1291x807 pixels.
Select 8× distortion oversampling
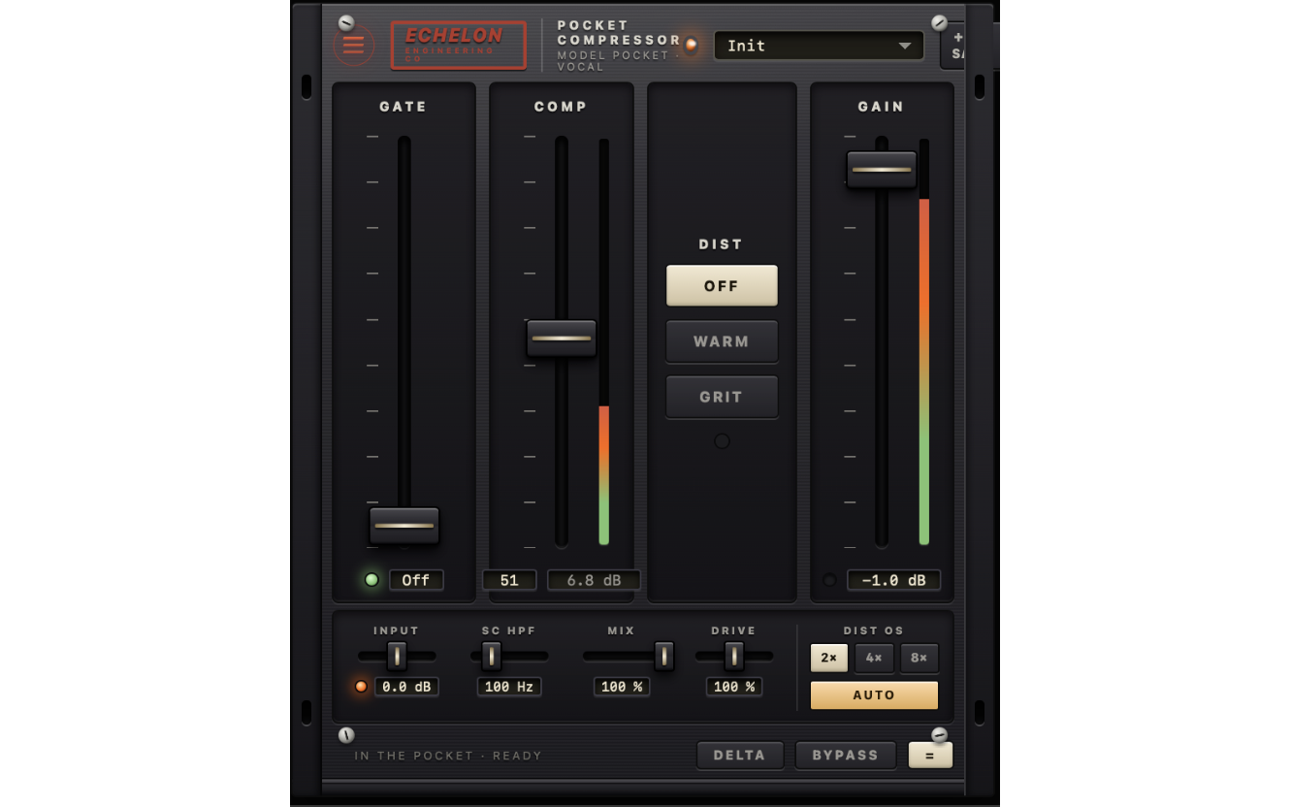tap(920, 658)
